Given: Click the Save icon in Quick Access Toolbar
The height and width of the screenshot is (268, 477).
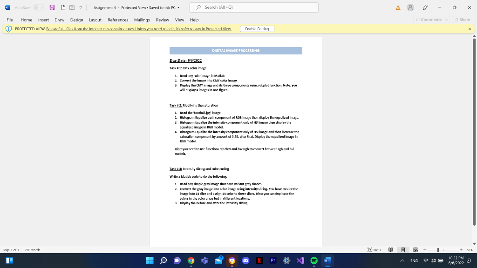Looking at the screenshot, I should (52, 7).
